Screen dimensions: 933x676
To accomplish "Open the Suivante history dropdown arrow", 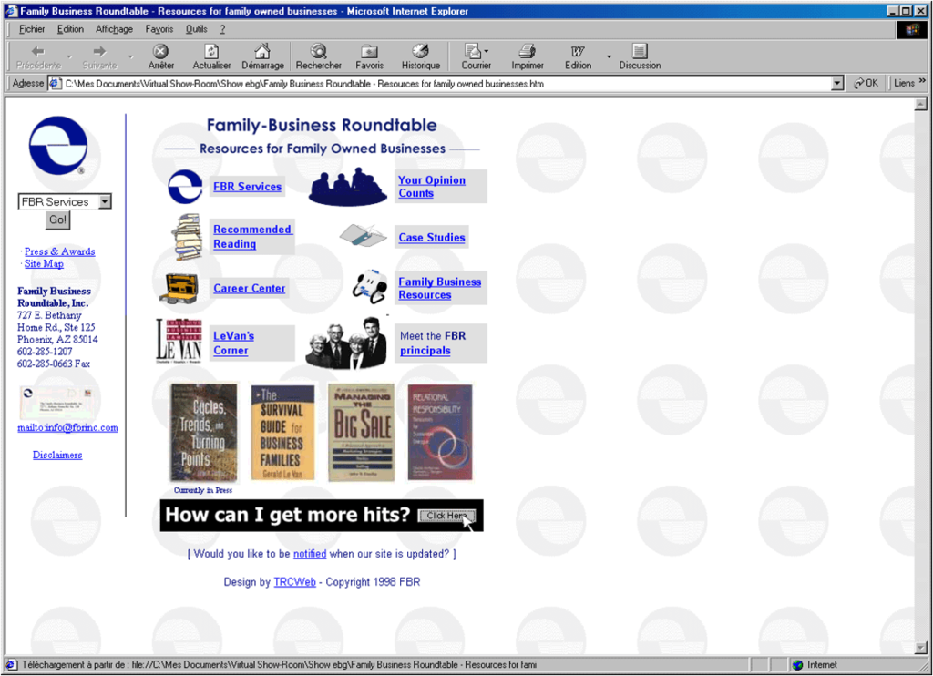I will pos(131,57).
